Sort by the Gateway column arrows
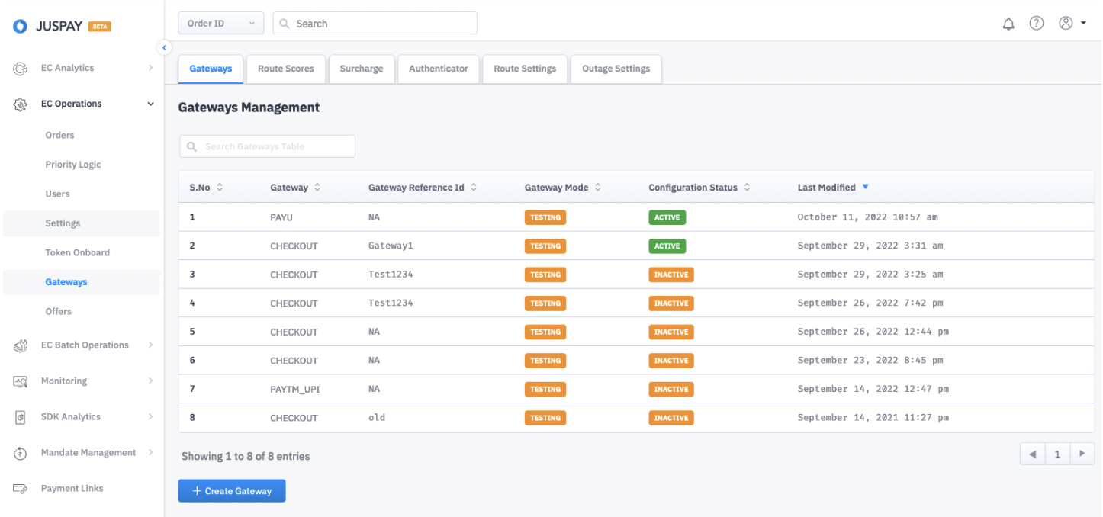1103x517 pixels. click(x=317, y=187)
